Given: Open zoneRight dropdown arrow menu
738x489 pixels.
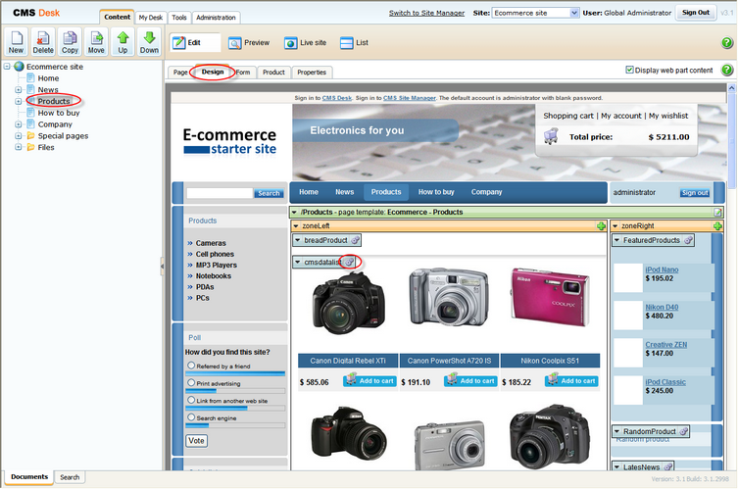Looking at the screenshot, I should point(615,226).
